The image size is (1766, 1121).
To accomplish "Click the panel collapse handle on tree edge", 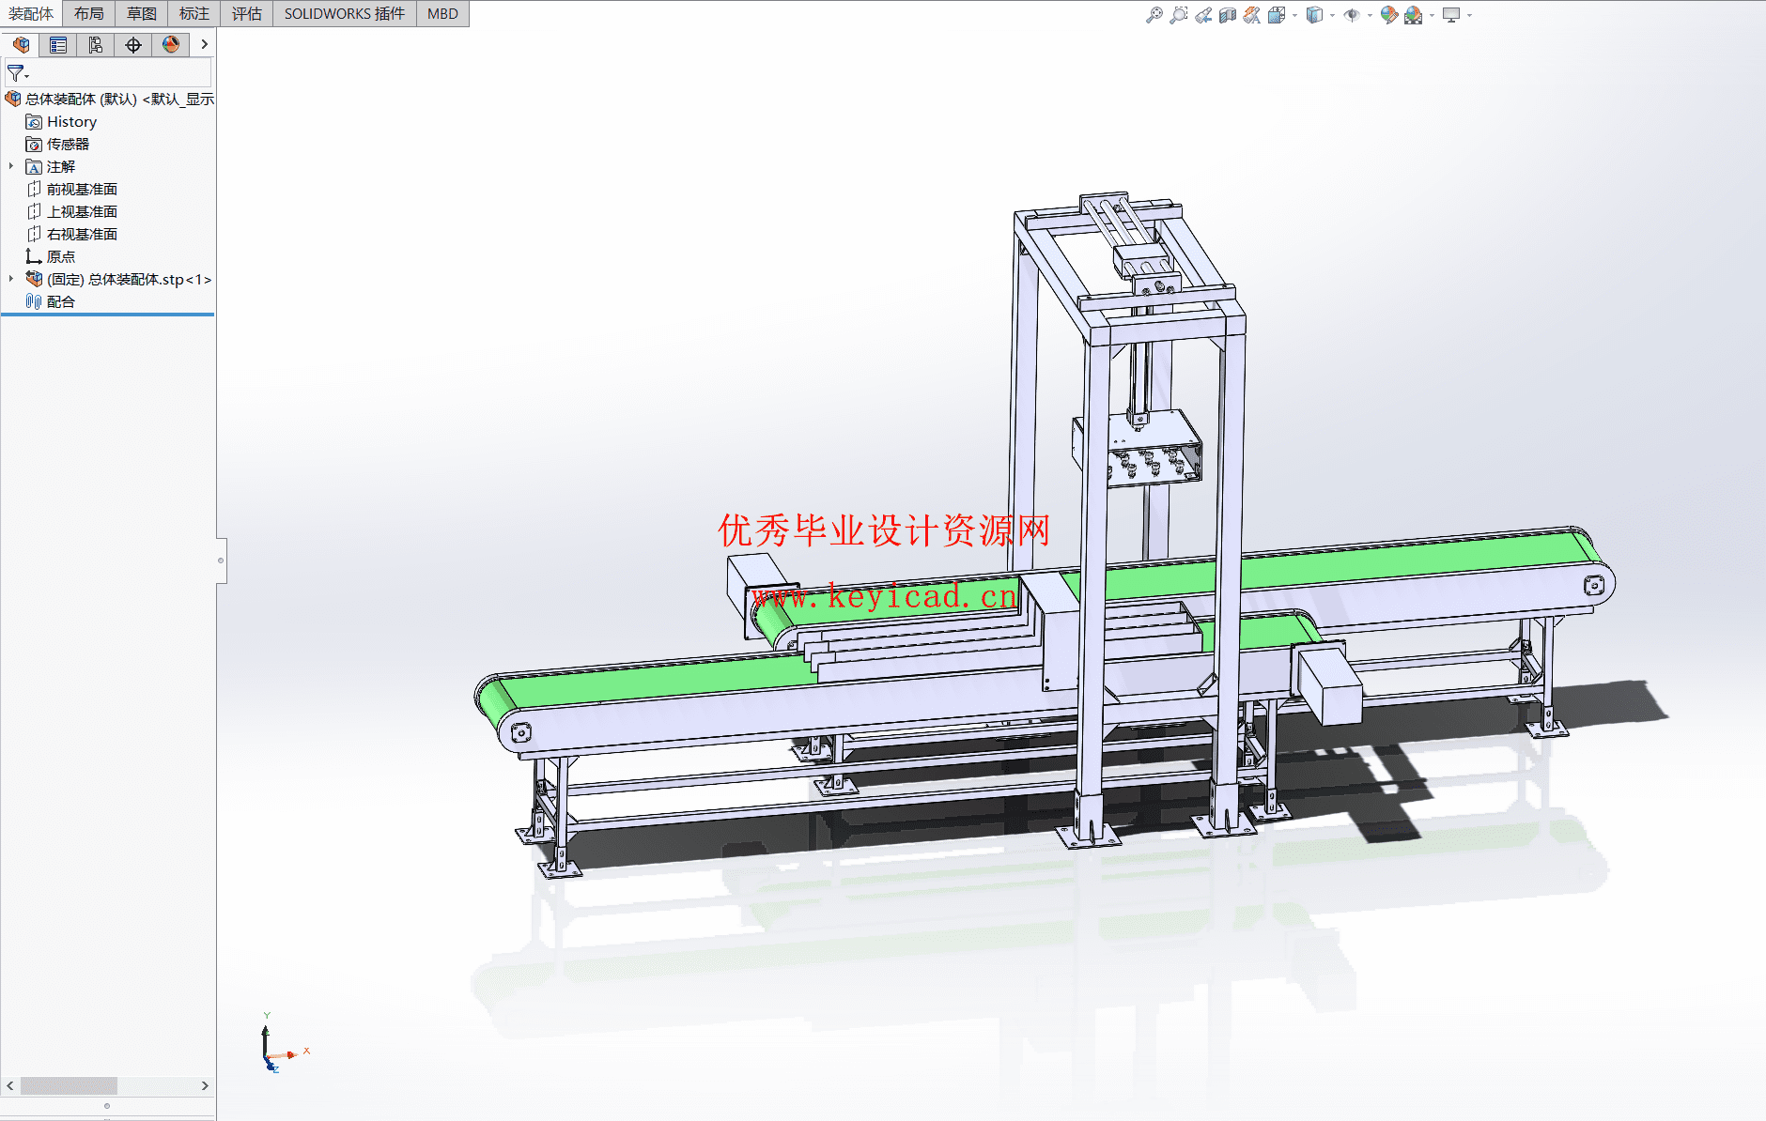I will (221, 560).
